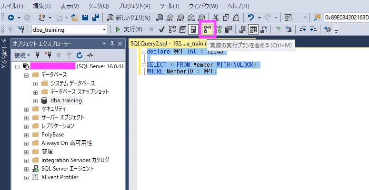
Task: Parse the query with checkmark icon
Action: click(x=161, y=29)
